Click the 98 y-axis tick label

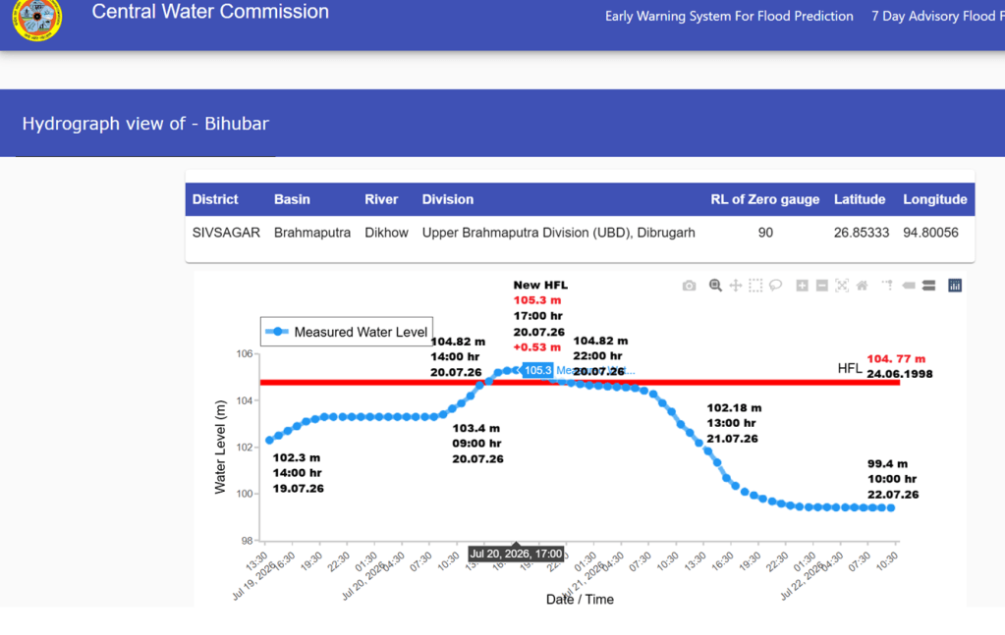click(247, 540)
